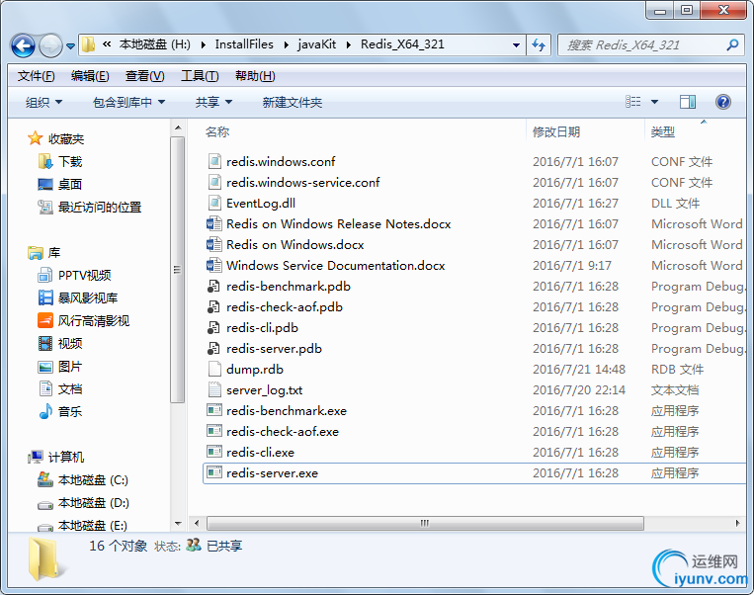Click the 视频 library icon

point(45,343)
